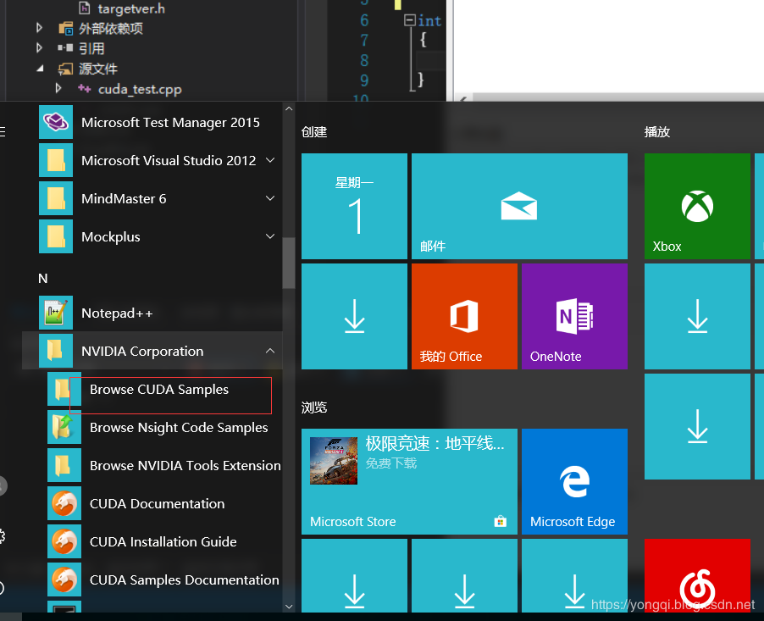764x621 pixels.
Task: Open the Microsoft Edge tile
Action: pos(574,481)
